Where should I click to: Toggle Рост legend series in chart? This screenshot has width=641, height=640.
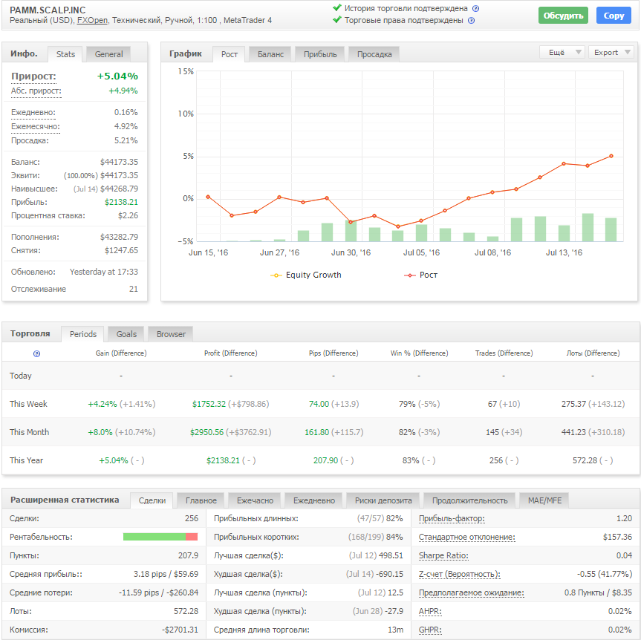(420, 275)
